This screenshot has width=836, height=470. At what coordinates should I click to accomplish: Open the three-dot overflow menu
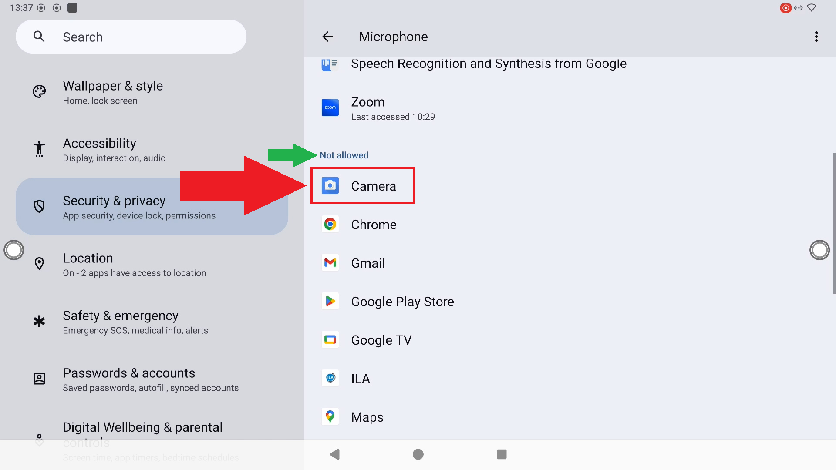(x=816, y=37)
